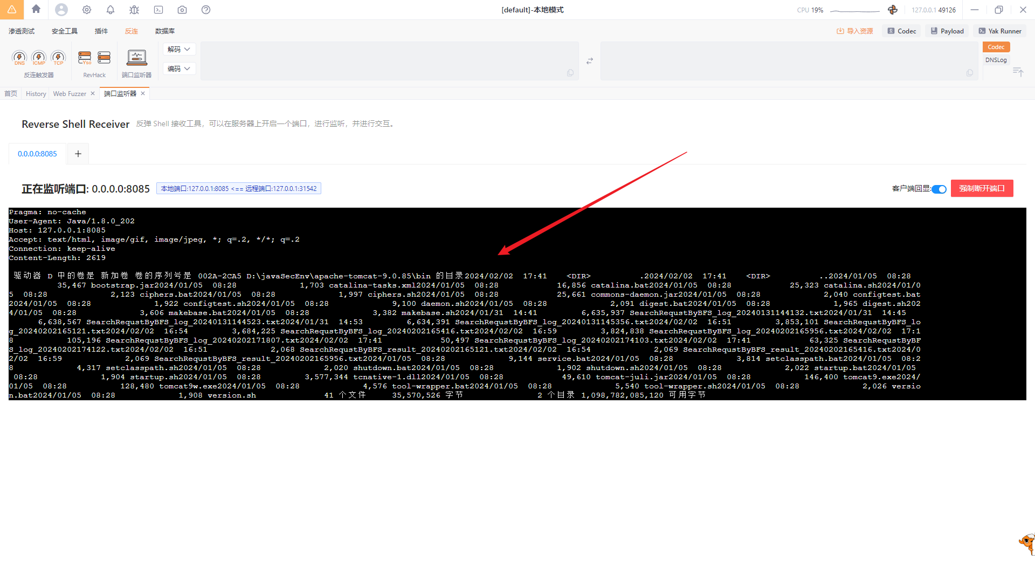This screenshot has height=561, width=1035.
Task: Click the camera screenshot icon
Action: (182, 10)
